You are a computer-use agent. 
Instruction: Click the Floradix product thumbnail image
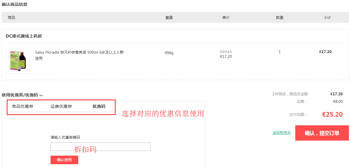coord(18,61)
